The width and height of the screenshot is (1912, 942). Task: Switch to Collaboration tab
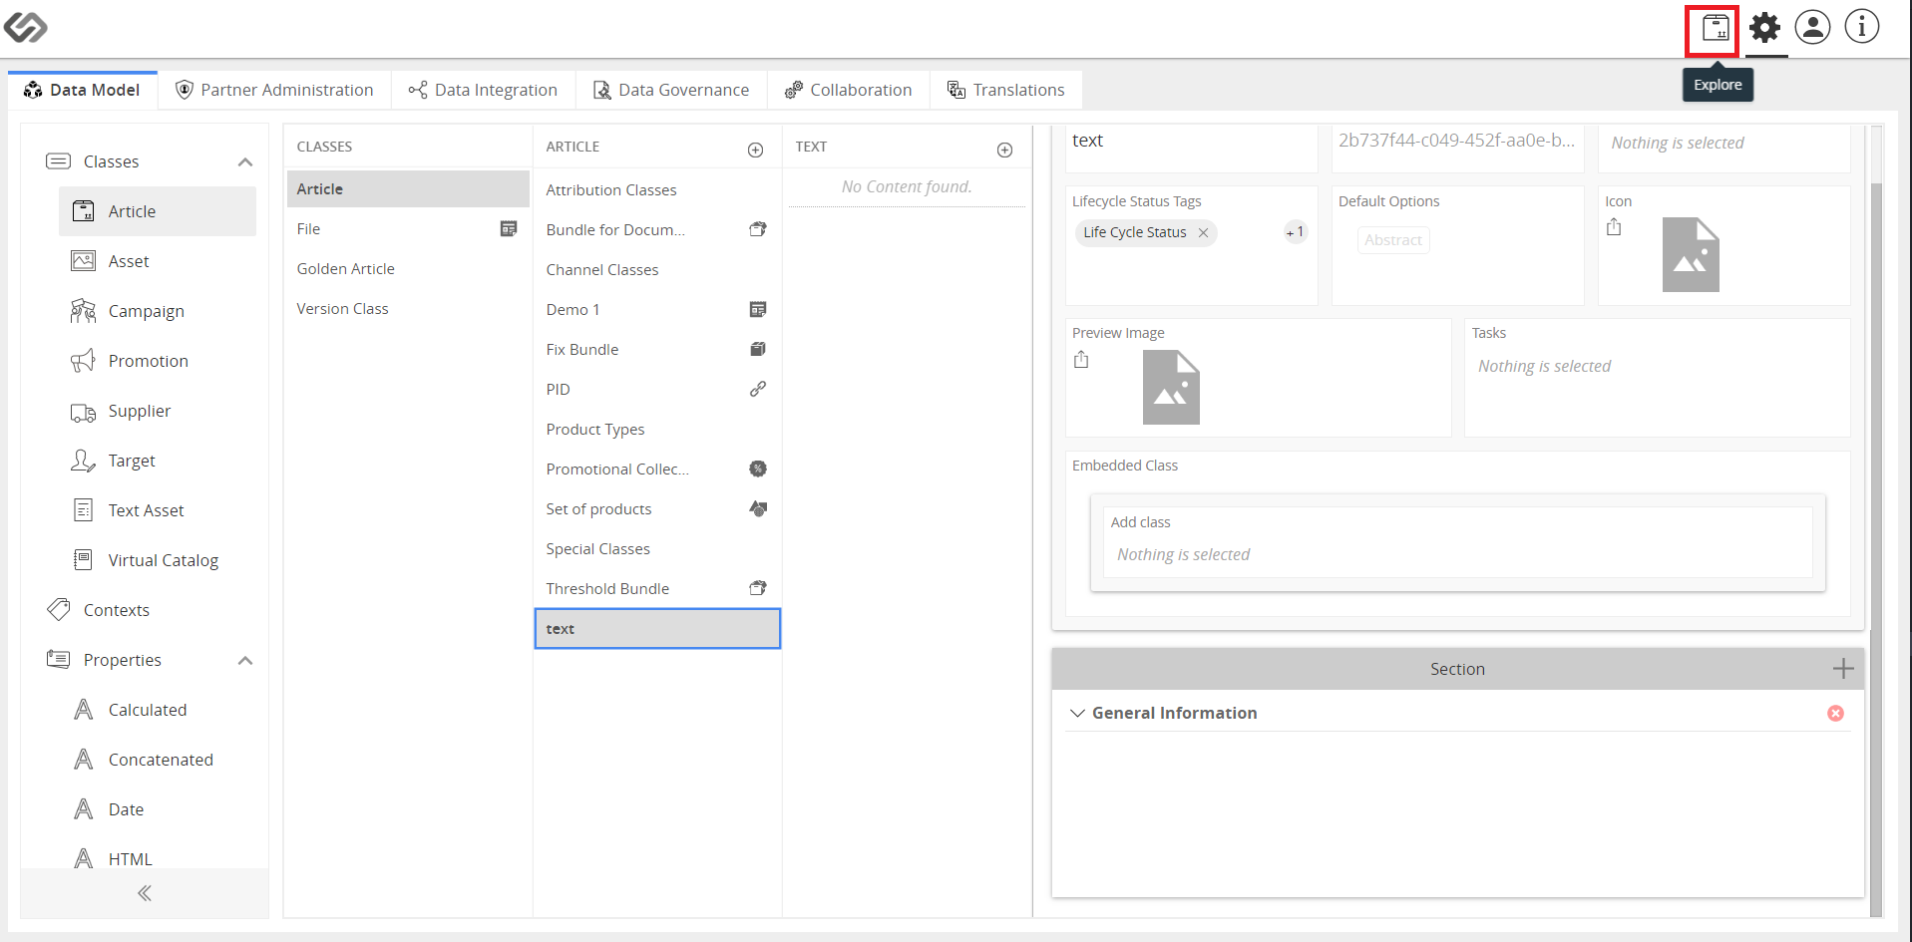848,90
